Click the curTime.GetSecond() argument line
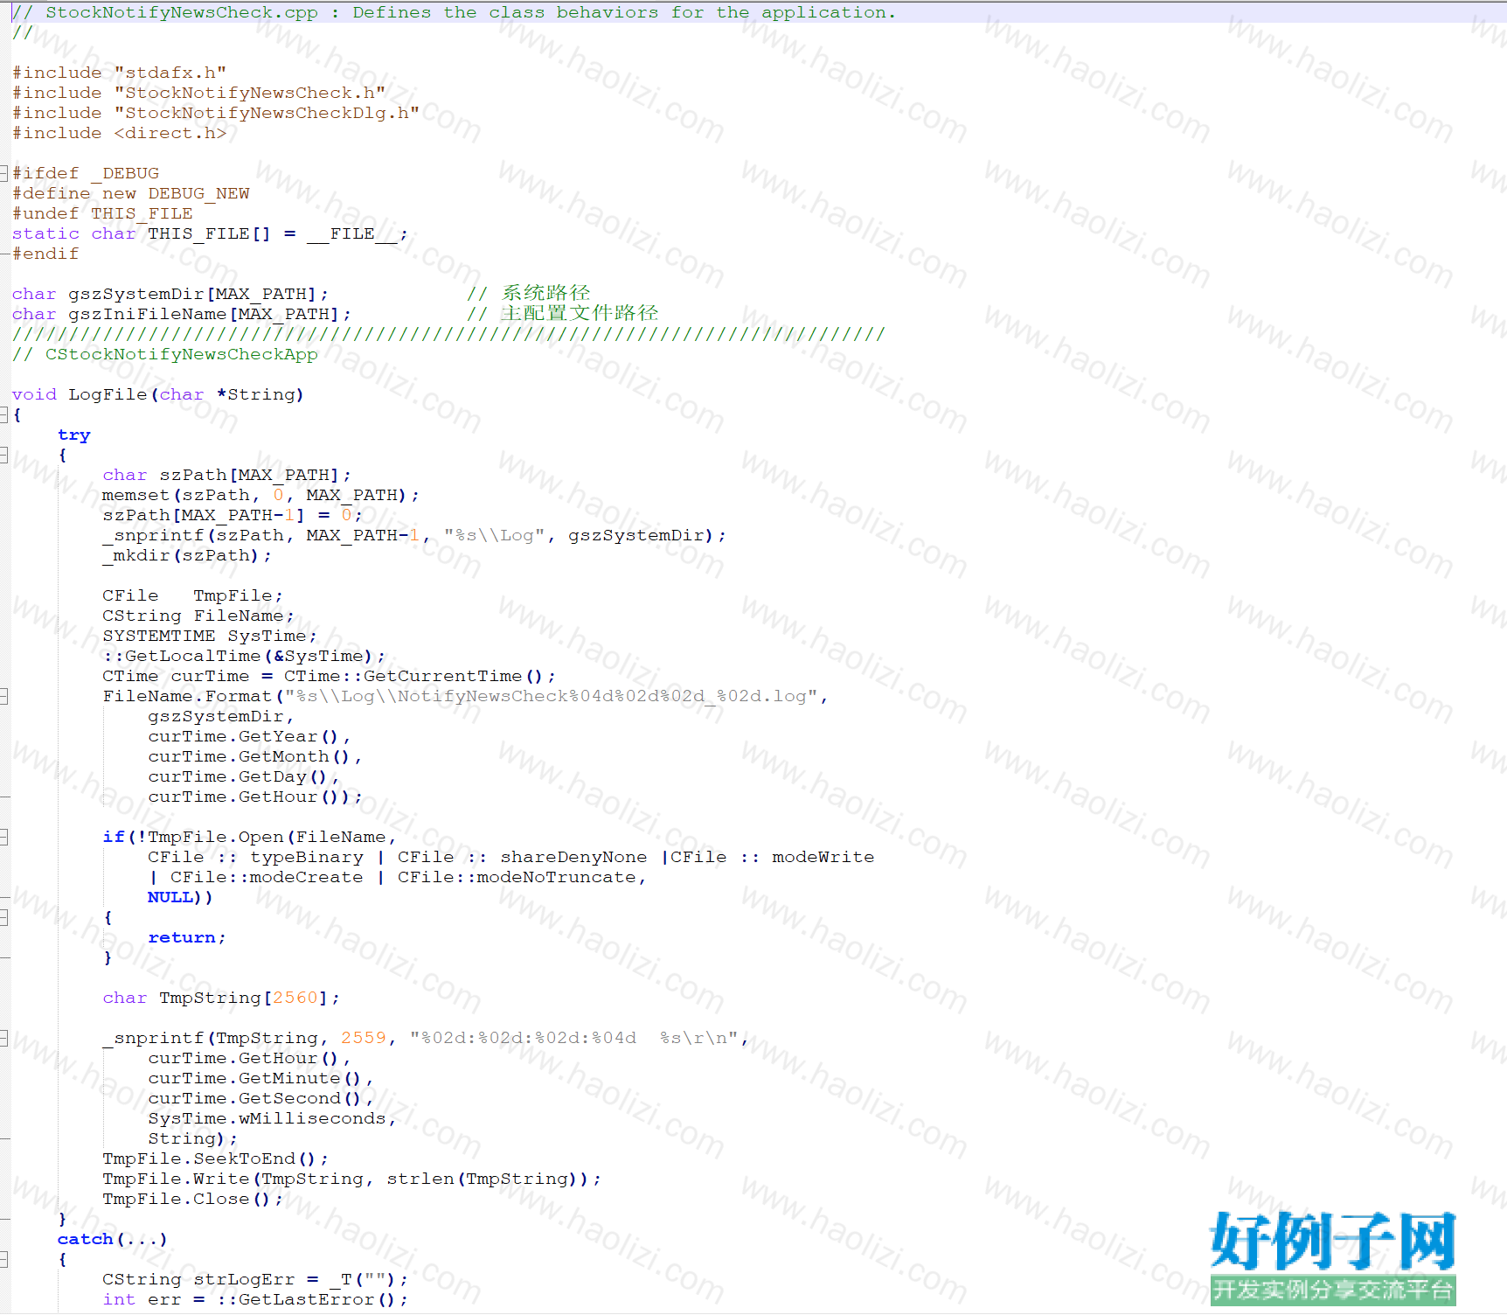Image resolution: width=1507 pixels, height=1315 pixels. (261, 1098)
